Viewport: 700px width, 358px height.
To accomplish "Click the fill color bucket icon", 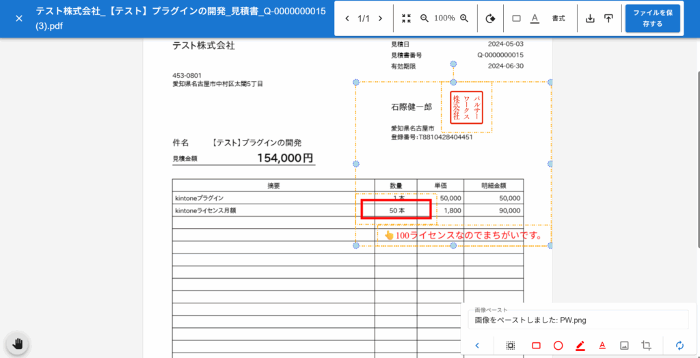I will pyautogui.click(x=489, y=18).
